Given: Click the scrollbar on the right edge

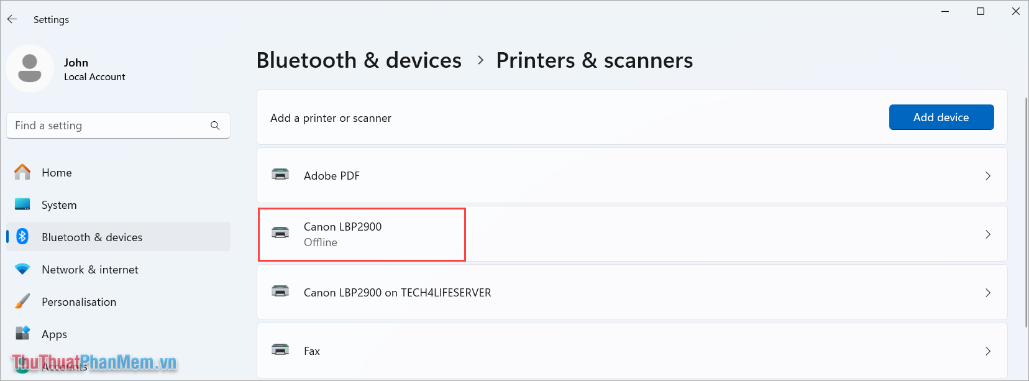Looking at the screenshot, I should tap(1025, 186).
